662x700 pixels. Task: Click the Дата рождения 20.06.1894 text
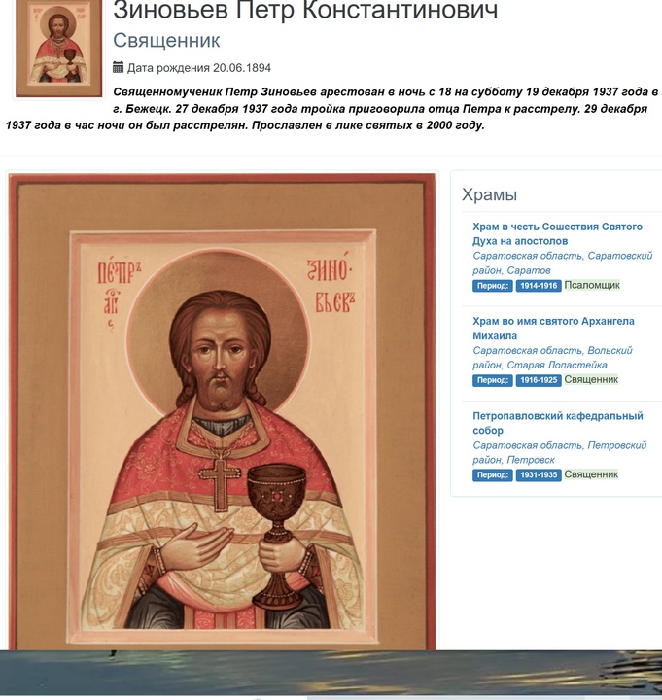coord(199,68)
